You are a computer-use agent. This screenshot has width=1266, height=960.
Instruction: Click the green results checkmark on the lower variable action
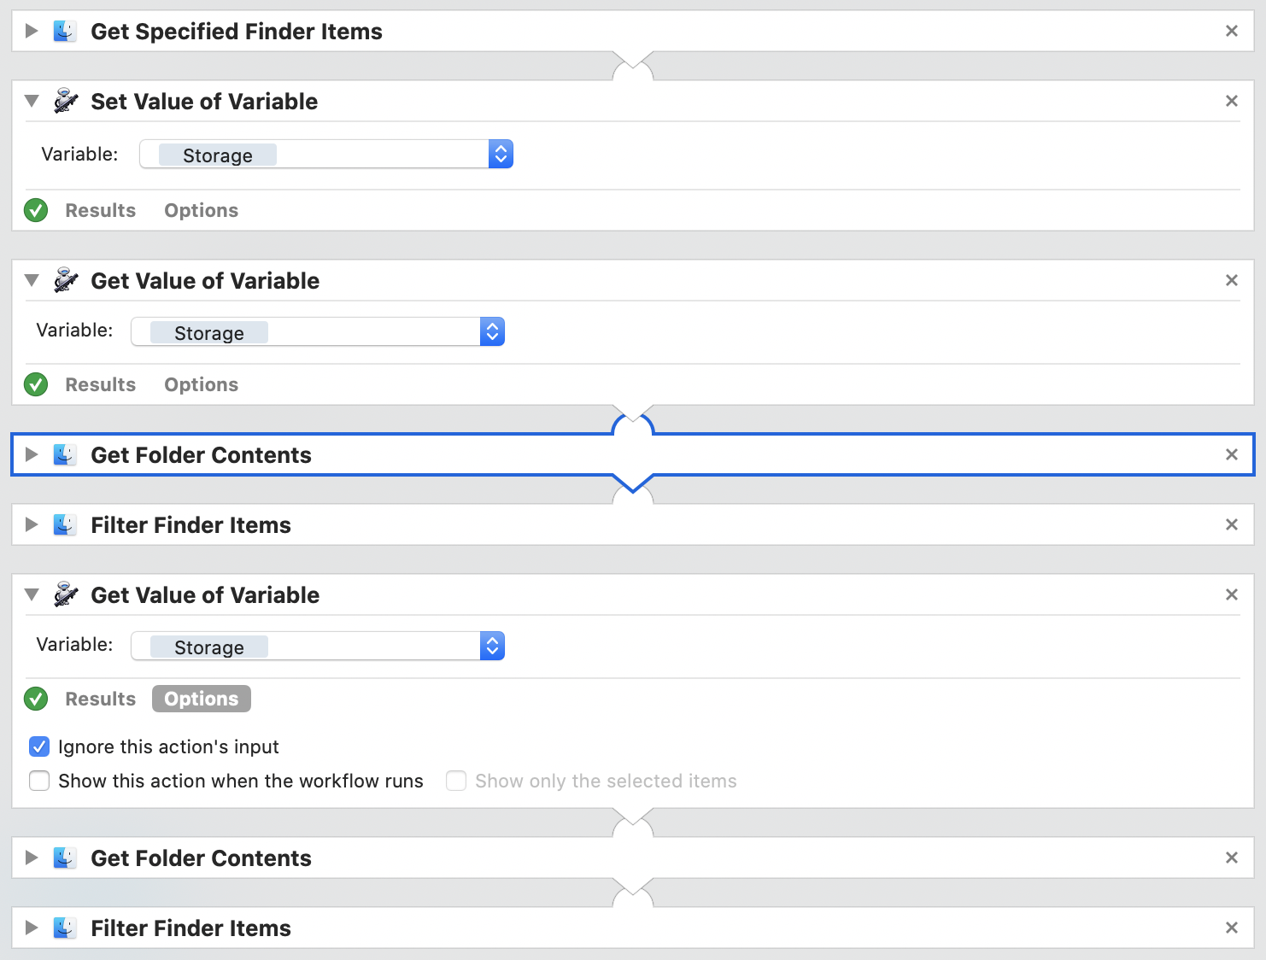click(x=35, y=699)
